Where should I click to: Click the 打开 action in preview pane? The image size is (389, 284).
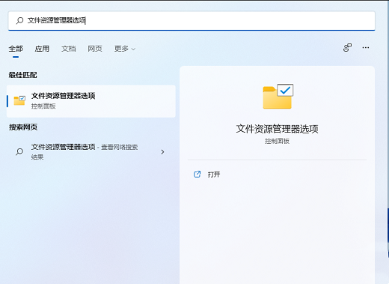tap(214, 175)
